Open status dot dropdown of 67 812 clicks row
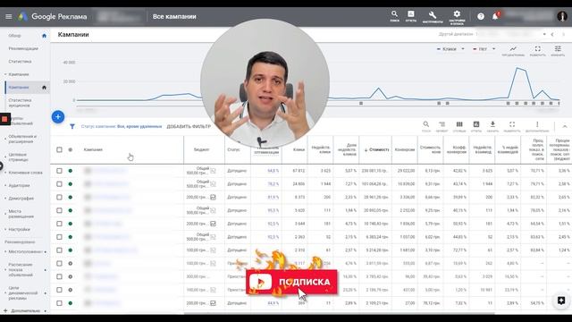 [x=71, y=171]
